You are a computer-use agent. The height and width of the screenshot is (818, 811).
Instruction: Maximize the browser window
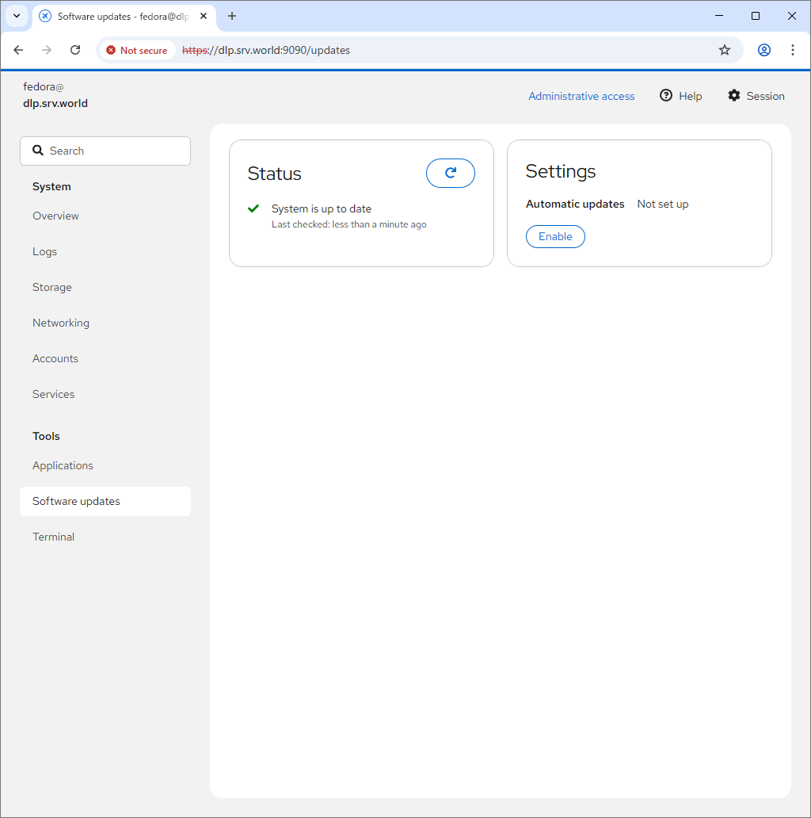[756, 16]
